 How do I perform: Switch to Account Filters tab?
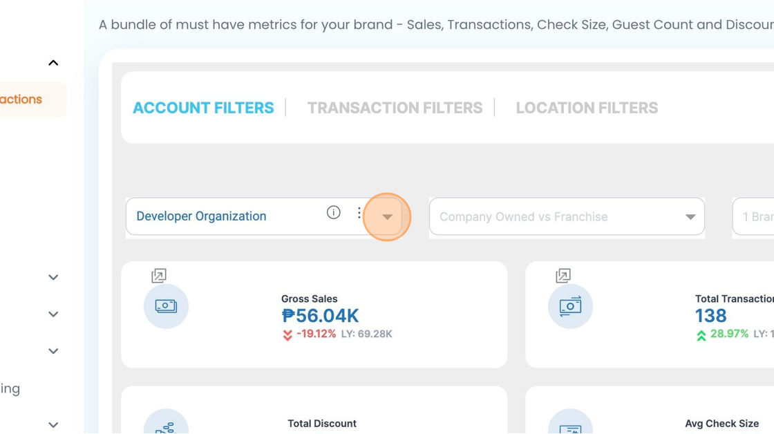point(203,108)
